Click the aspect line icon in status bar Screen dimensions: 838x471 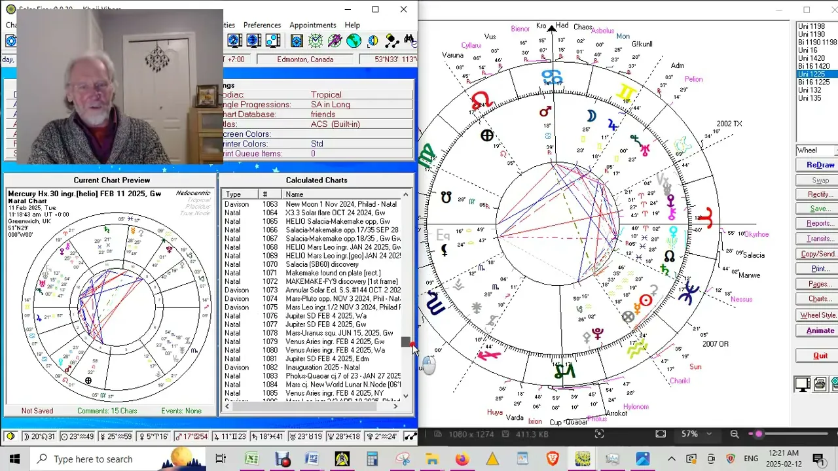(x=410, y=436)
